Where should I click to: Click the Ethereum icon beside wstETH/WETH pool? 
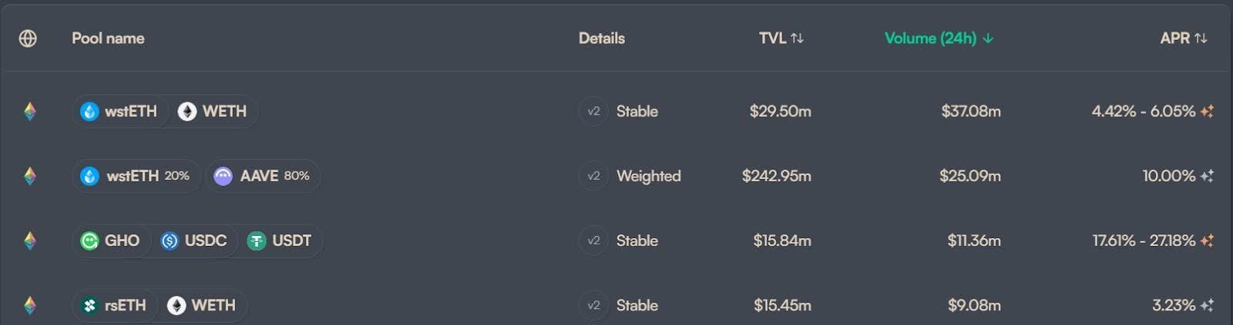click(30, 111)
